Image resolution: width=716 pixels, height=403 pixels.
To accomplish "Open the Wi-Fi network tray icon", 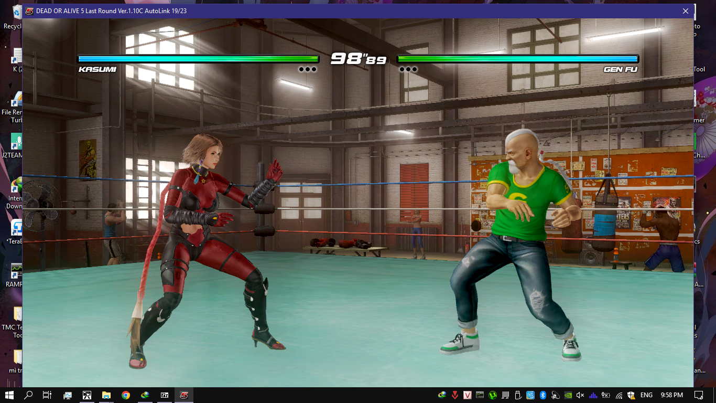I will pos(619,395).
